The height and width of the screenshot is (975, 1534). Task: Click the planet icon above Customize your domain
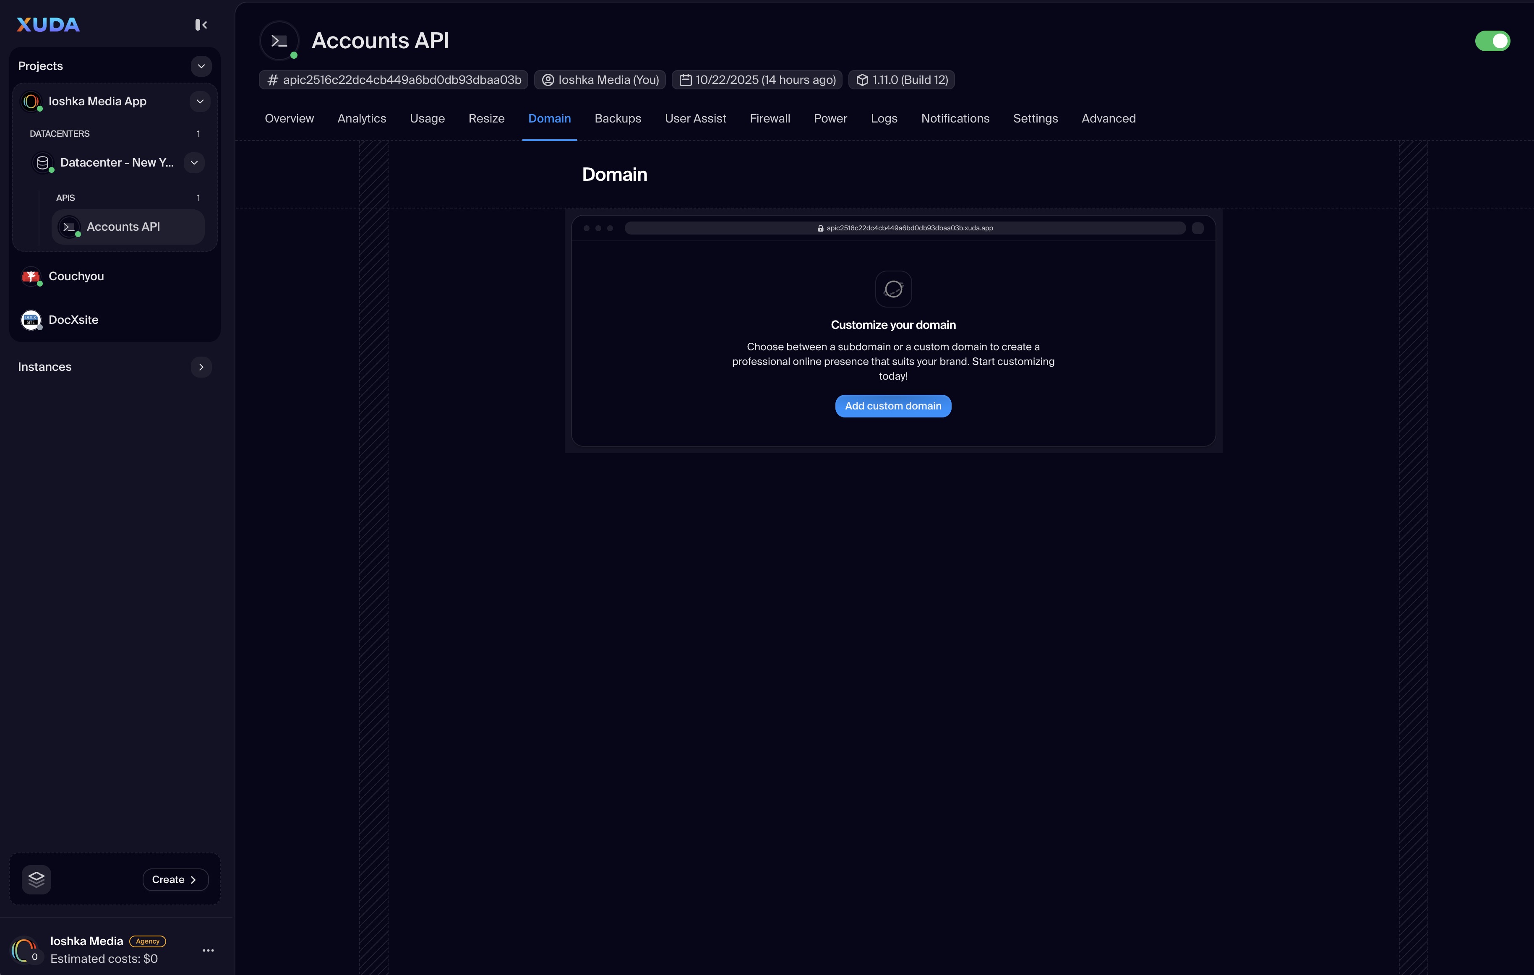click(893, 289)
